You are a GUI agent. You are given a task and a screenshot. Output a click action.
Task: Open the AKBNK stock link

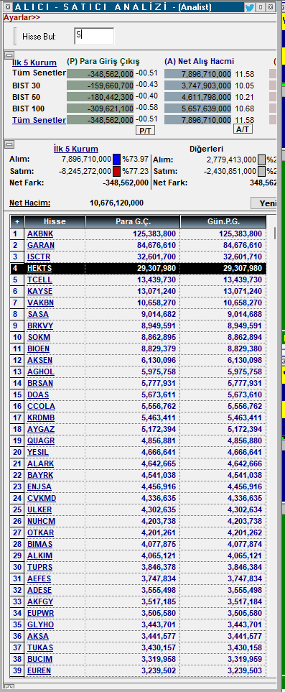[x=40, y=234]
